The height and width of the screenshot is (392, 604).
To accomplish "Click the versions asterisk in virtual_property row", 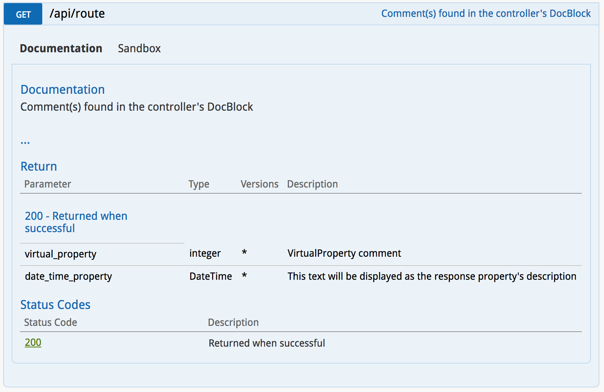I will [244, 252].
